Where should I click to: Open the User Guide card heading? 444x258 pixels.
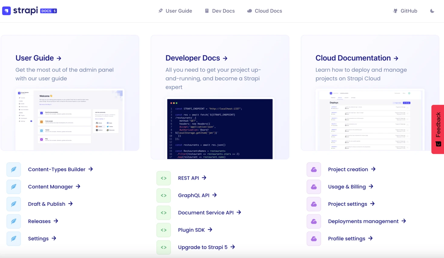coord(38,58)
